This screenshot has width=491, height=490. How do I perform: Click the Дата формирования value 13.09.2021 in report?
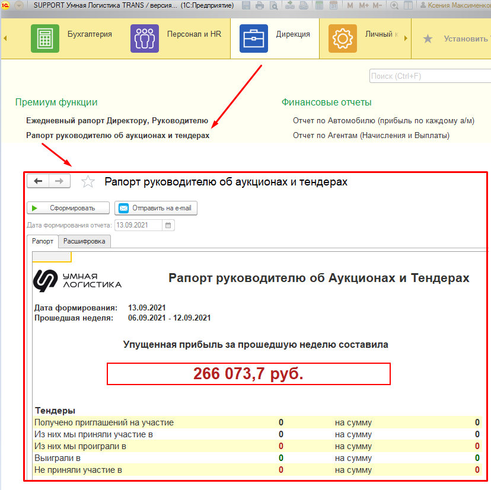(x=147, y=308)
